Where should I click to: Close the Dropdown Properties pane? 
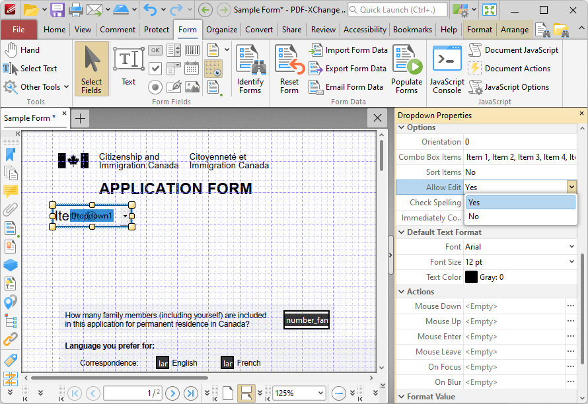click(x=581, y=113)
